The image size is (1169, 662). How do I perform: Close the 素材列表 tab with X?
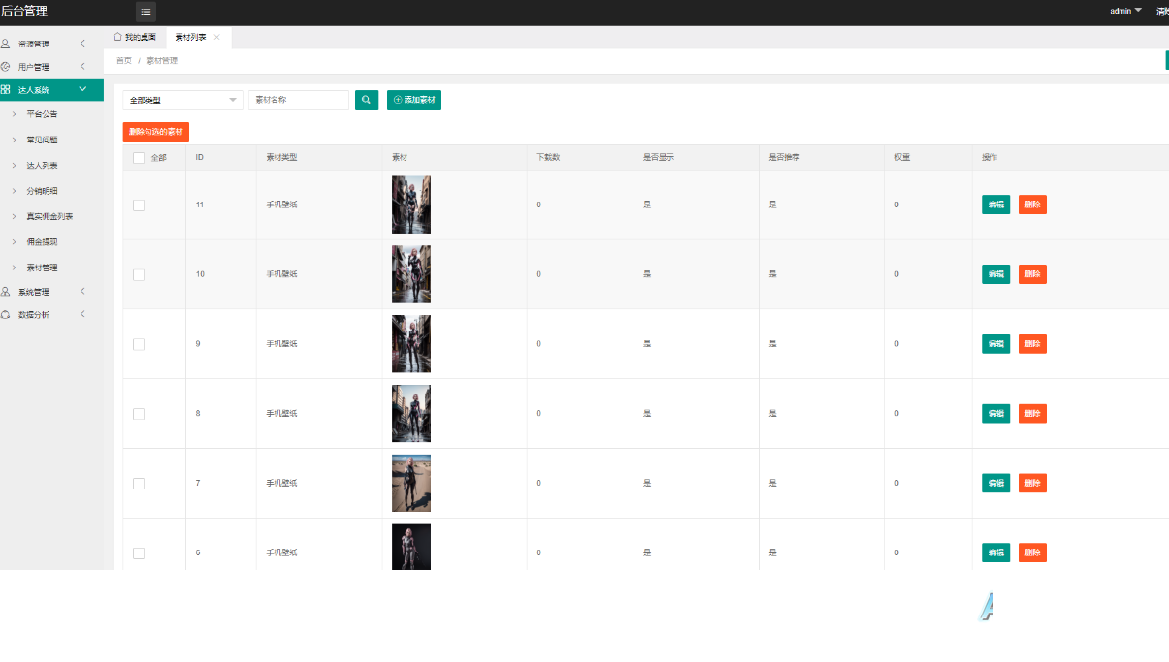click(216, 37)
